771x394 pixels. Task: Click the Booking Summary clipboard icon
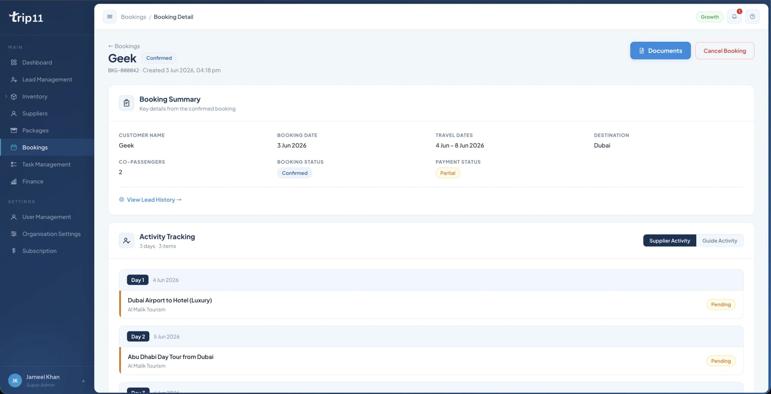tap(126, 103)
